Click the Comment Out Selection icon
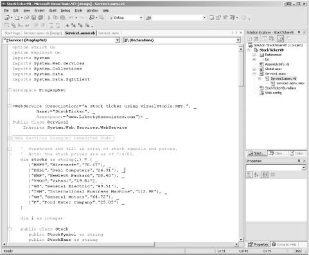Image resolution: width=309 pixels, height=255 pixels. [x=51, y=25]
